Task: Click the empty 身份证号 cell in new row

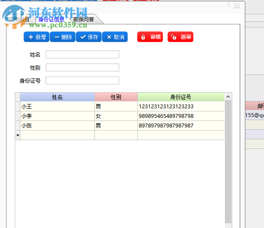Action: pyautogui.click(x=181, y=135)
